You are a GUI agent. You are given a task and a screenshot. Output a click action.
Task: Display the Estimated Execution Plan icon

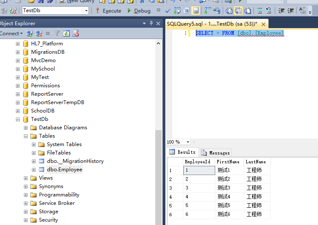click(177, 10)
